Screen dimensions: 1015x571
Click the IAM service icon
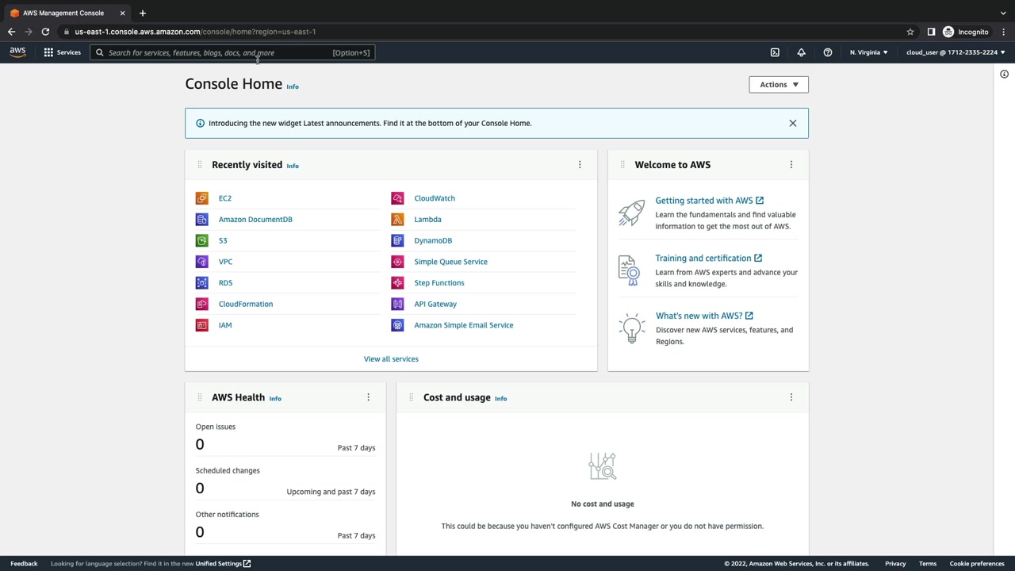202,325
